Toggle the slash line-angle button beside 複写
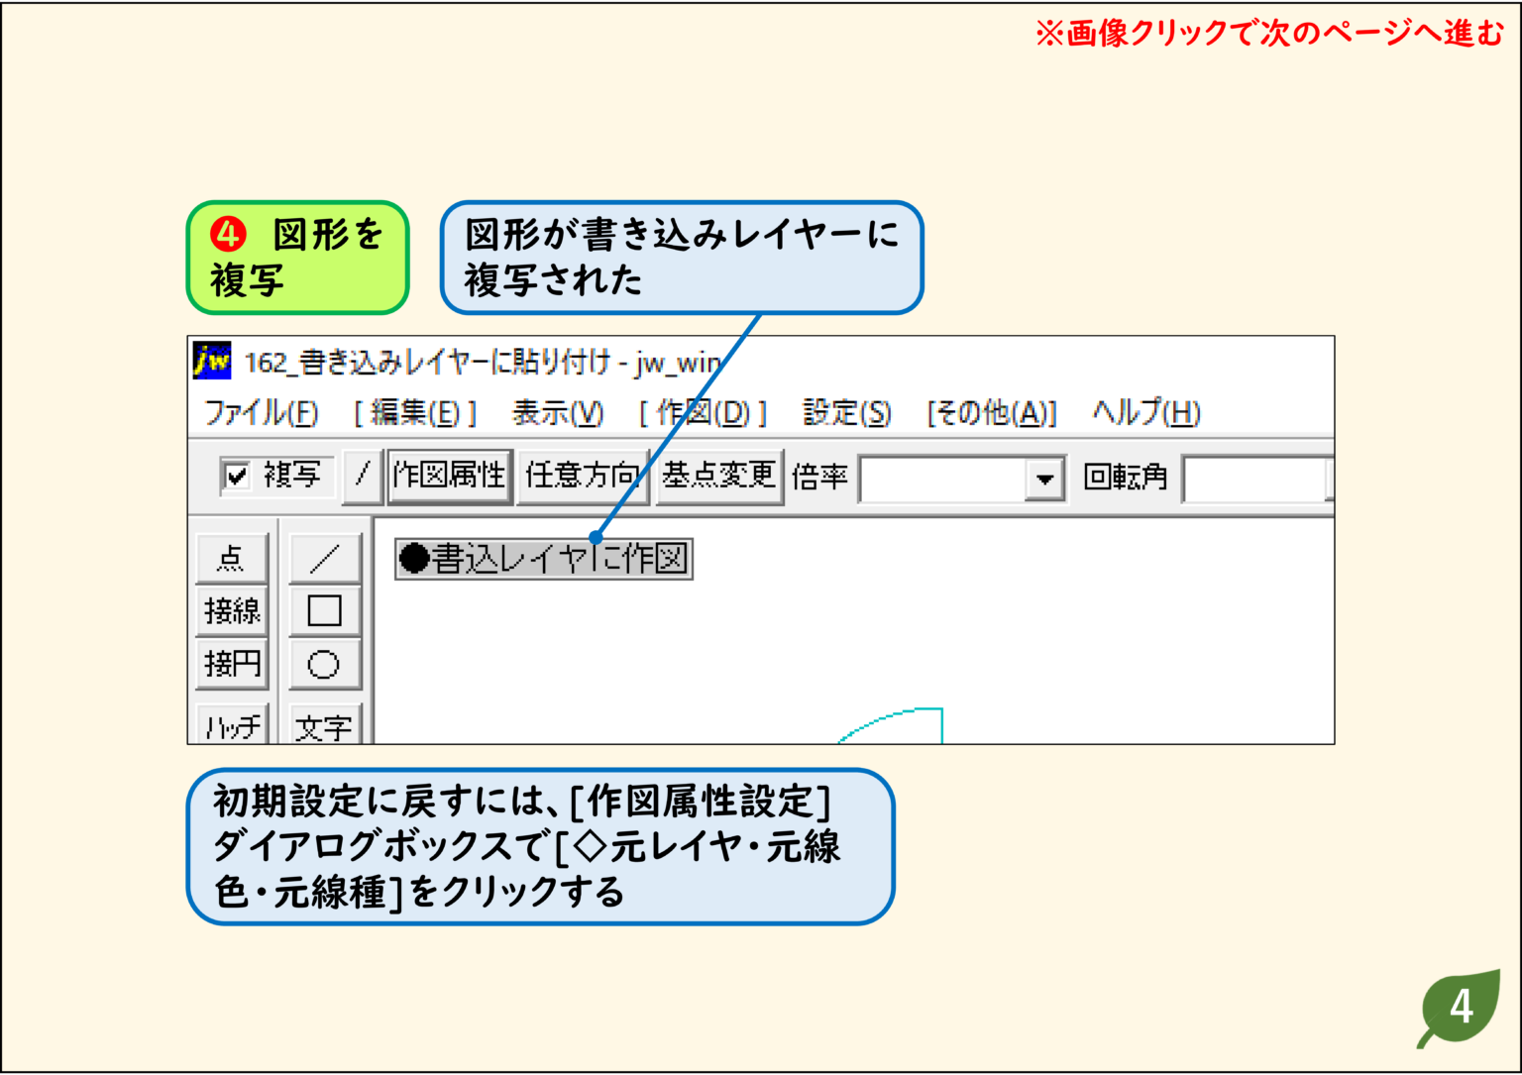 pyautogui.click(x=359, y=476)
